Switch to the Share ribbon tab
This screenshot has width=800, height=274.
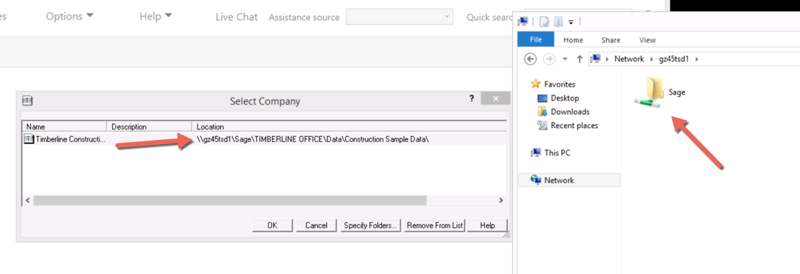(x=611, y=40)
